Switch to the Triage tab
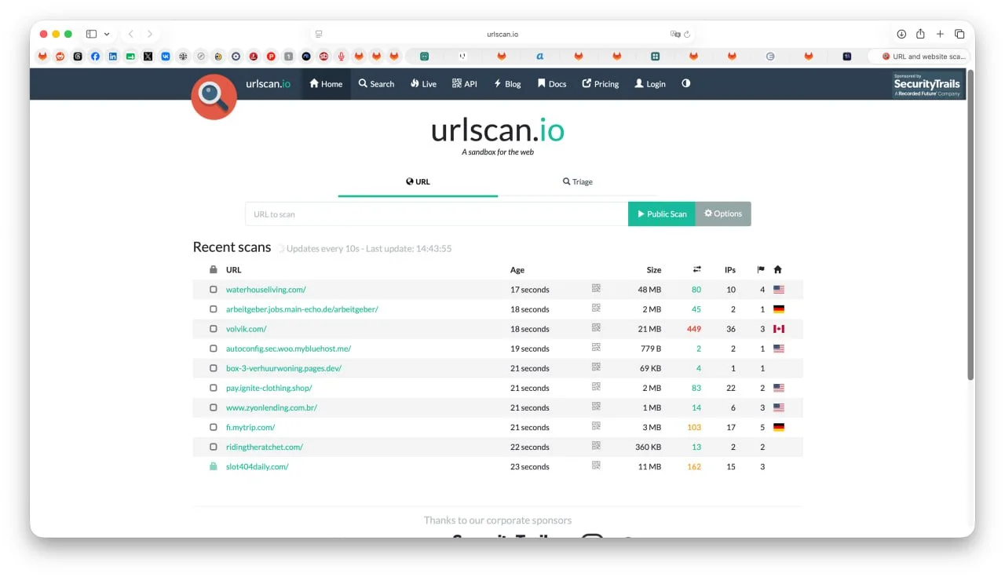The width and height of the screenshot is (1005, 577). click(577, 181)
